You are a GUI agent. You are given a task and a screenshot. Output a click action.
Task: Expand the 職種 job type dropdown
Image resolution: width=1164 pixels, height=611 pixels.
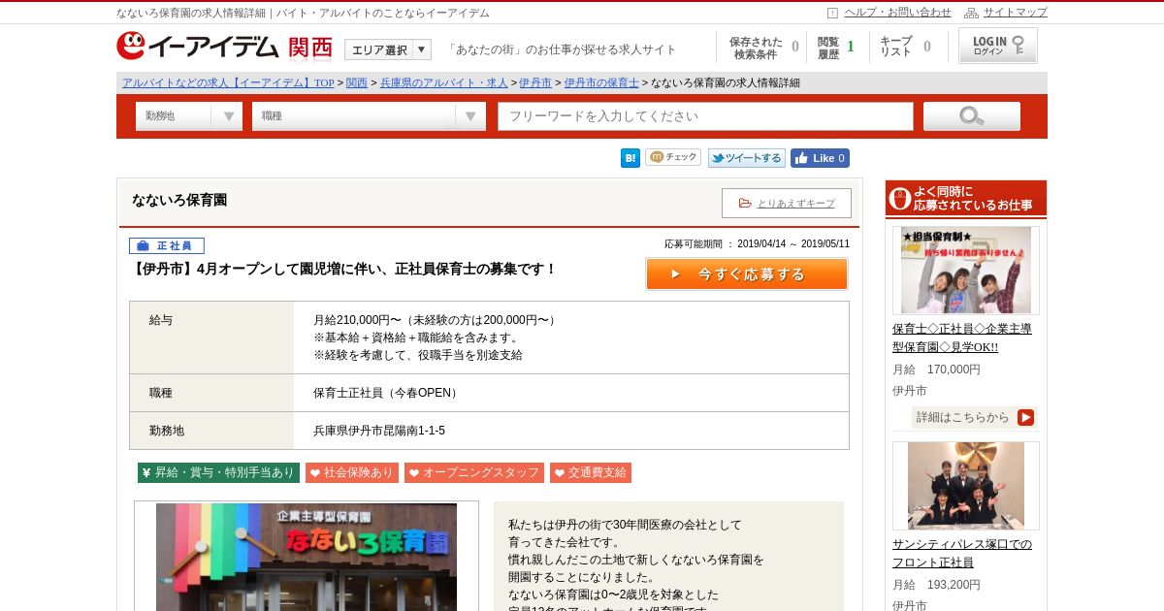point(369,116)
